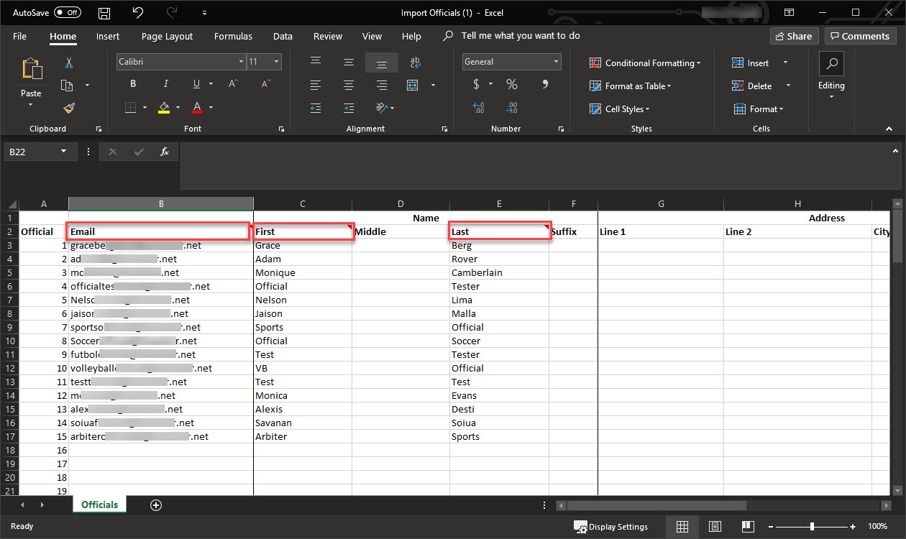Save the workbook using the floppy disk icon

[104, 13]
